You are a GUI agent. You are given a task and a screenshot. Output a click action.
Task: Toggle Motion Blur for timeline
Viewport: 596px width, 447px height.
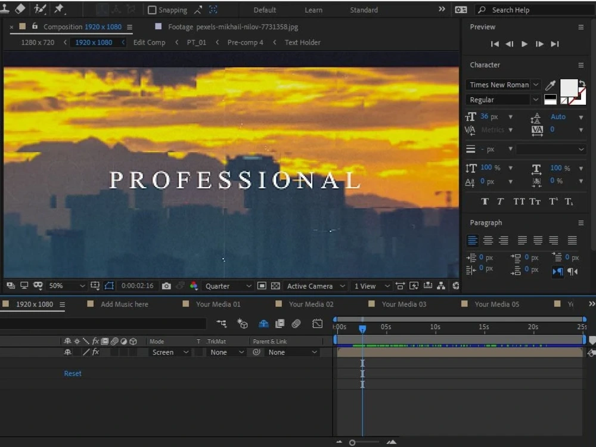[x=296, y=324]
